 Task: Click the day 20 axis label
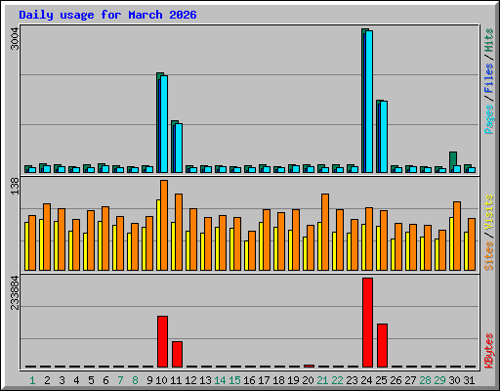[x=308, y=380]
